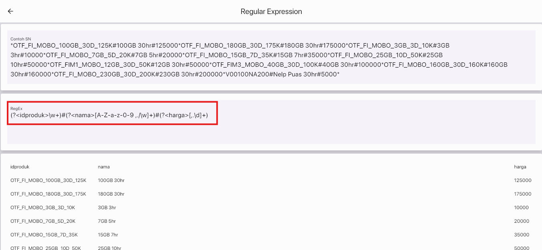The height and width of the screenshot is (250, 542).
Task: Click the back arrow icon
Action: click(10, 11)
